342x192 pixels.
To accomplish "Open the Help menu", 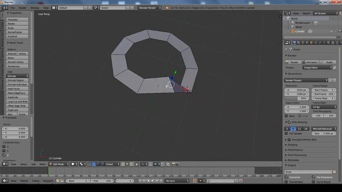I will click(46, 8).
